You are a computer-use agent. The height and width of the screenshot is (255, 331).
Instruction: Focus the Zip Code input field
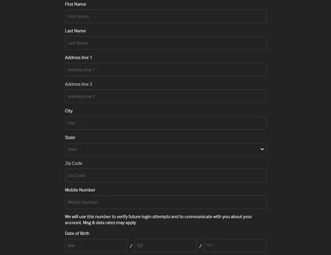pos(166,175)
